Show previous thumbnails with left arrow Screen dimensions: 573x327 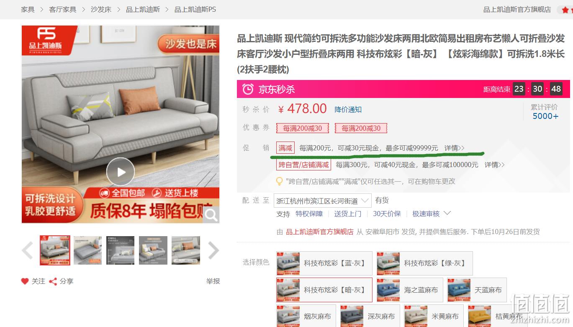click(x=28, y=250)
